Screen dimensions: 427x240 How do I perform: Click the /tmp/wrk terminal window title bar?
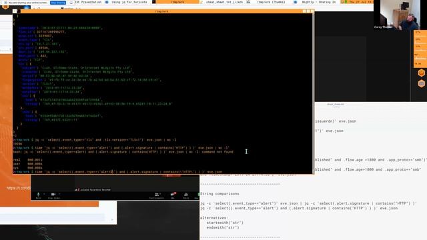click(162, 11)
